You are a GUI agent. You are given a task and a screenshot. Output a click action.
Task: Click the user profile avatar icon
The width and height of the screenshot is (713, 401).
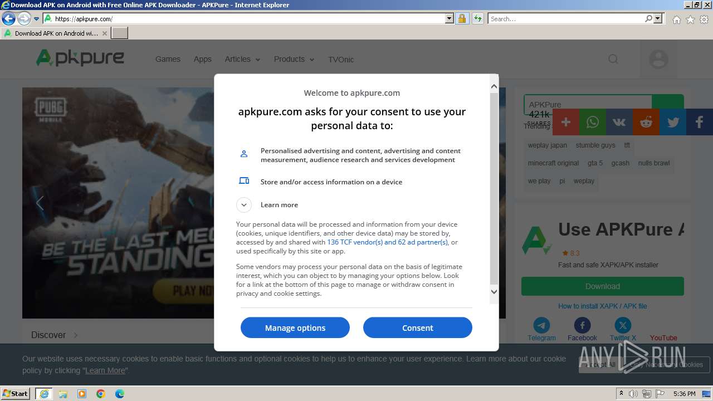pyautogui.click(x=658, y=59)
